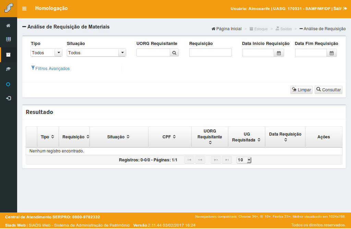Click the Versão 2.11.44 footer text
This screenshot has height=229, width=351.
pyautogui.click(x=164, y=225)
